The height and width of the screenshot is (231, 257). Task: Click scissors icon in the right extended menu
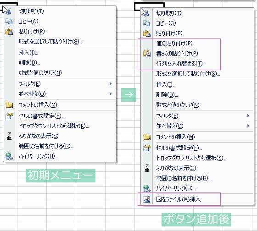[x=146, y=13]
